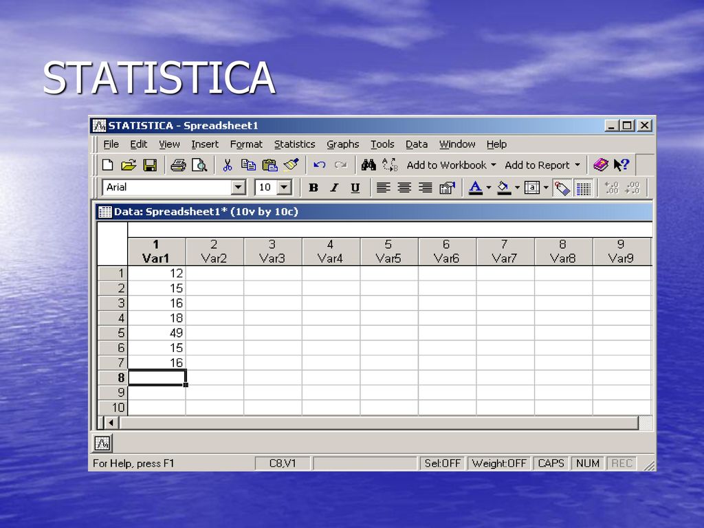The image size is (704, 528).
Task: Click the Replace A-to-B icon
Action: [390, 165]
